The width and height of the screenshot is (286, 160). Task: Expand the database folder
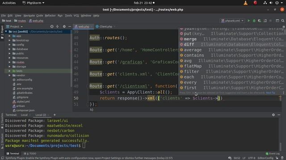9,49
